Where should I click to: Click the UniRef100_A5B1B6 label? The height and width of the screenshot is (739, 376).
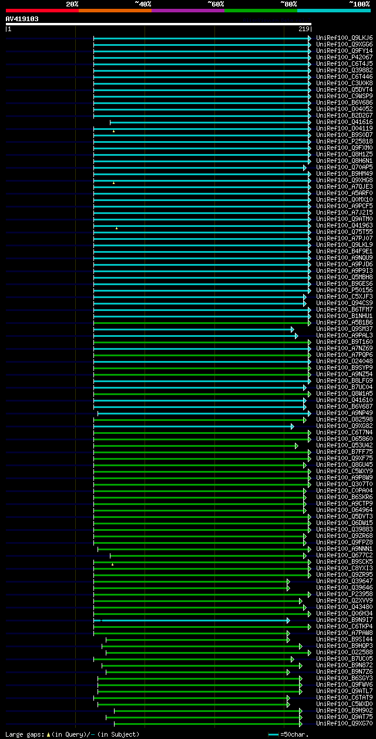[x=344, y=322]
